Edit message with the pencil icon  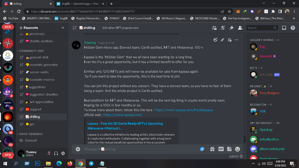coord(222,40)
